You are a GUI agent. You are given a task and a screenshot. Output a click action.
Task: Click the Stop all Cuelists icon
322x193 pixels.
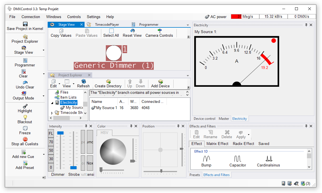pos(25,139)
